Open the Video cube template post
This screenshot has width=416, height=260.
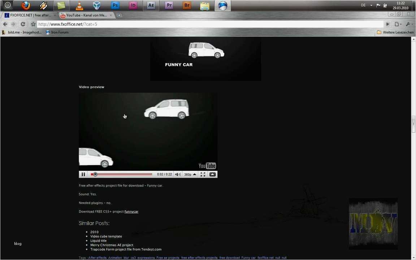pos(106,236)
